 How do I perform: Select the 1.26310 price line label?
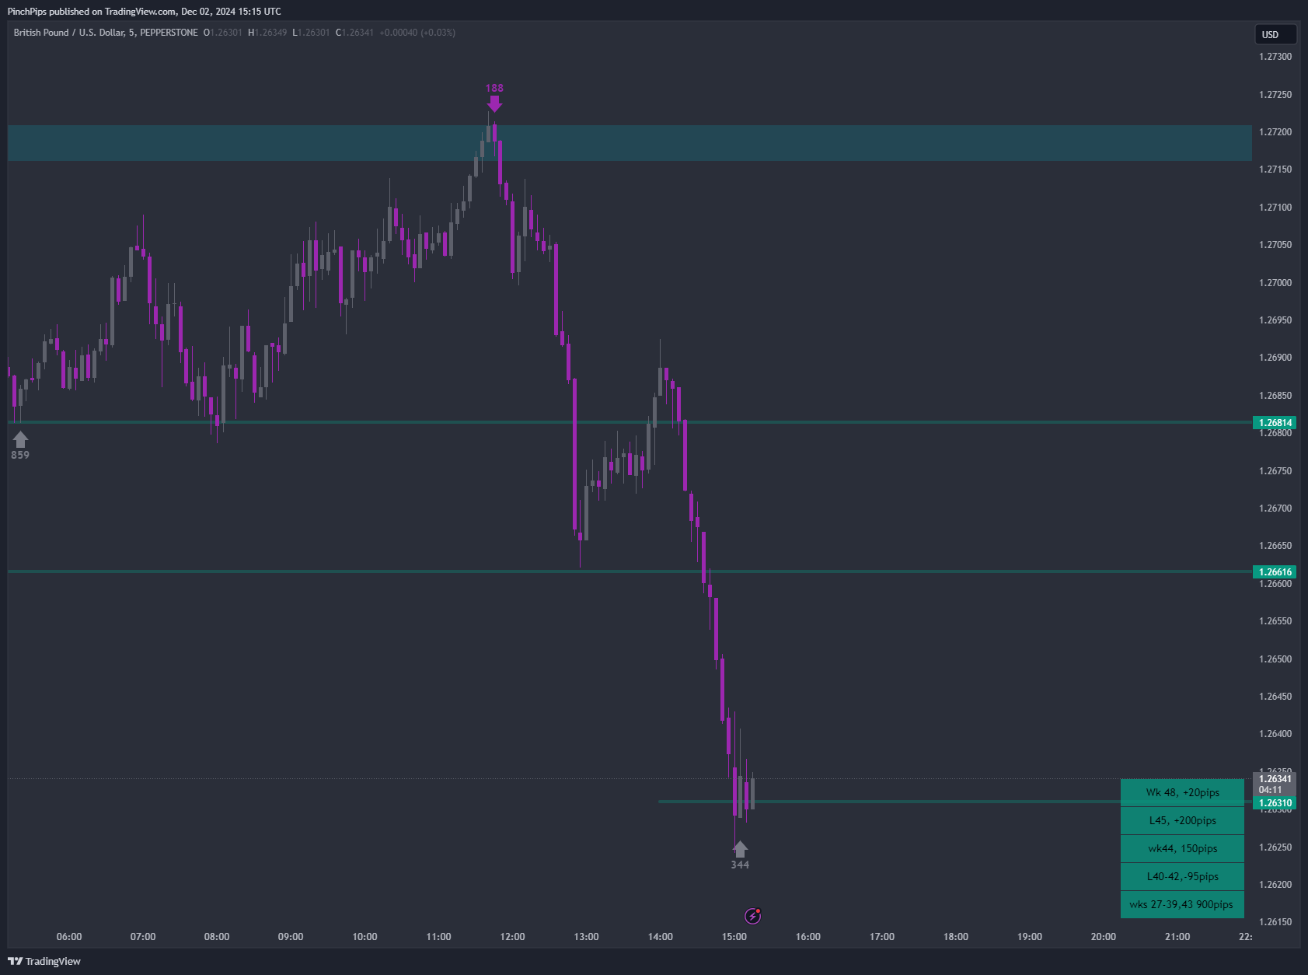(x=1275, y=803)
